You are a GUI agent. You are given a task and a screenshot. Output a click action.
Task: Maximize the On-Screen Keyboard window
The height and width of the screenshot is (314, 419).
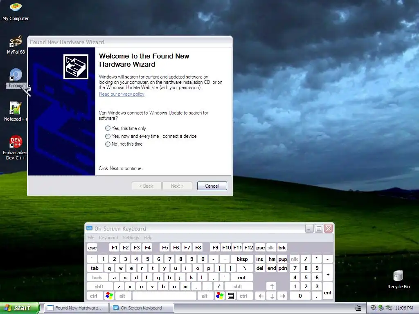coord(319,229)
